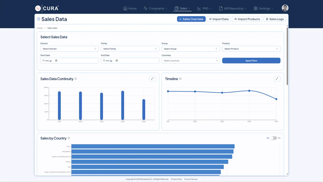
Task: Expand the Timeline chart to fullscreen
Action: (277, 79)
